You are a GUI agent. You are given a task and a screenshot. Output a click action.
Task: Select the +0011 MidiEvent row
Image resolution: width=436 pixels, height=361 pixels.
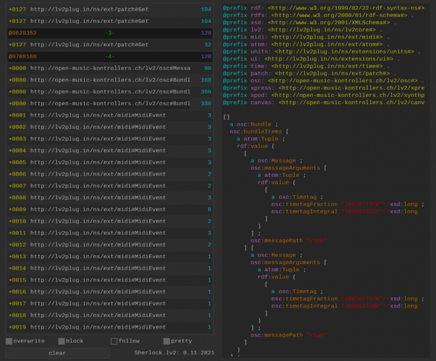click(109, 233)
